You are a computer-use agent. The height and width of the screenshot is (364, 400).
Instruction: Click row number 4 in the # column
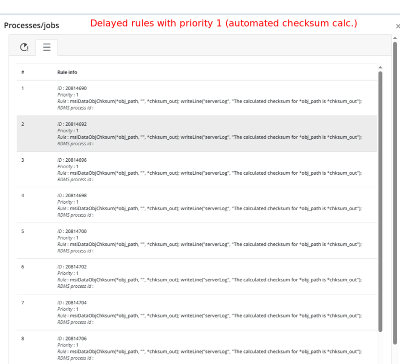(x=22, y=195)
